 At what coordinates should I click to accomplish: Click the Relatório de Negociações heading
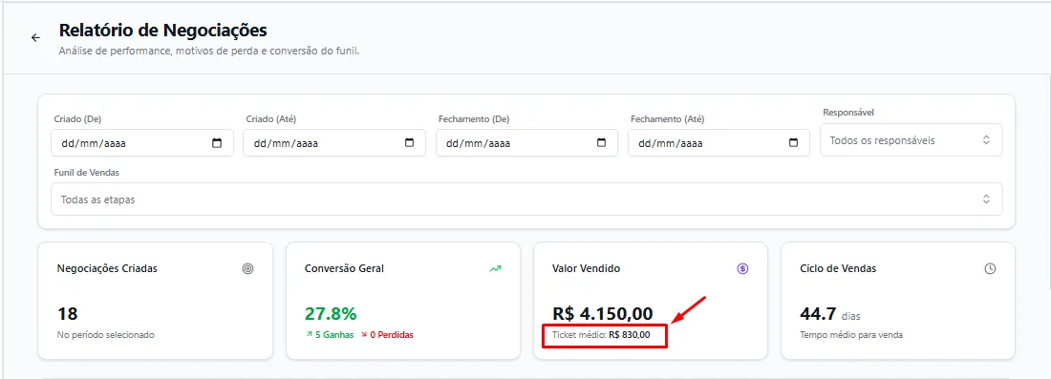(162, 31)
